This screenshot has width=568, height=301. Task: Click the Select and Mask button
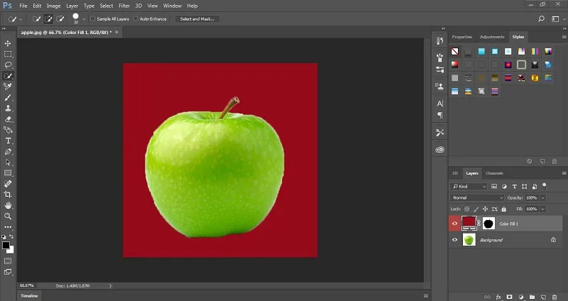click(x=197, y=19)
